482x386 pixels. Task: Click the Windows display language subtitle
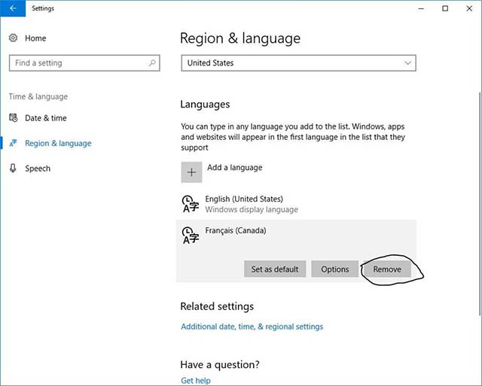[252, 209]
